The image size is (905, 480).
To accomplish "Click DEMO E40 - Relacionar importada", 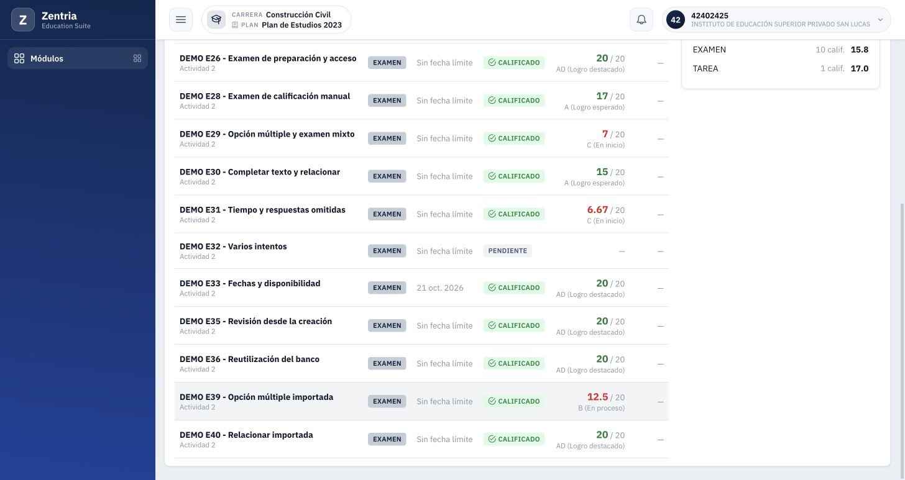I will click(246, 435).
